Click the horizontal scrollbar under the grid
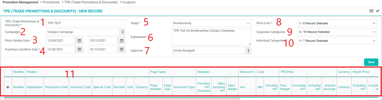The image size is (382, 100). pos(122,98)
